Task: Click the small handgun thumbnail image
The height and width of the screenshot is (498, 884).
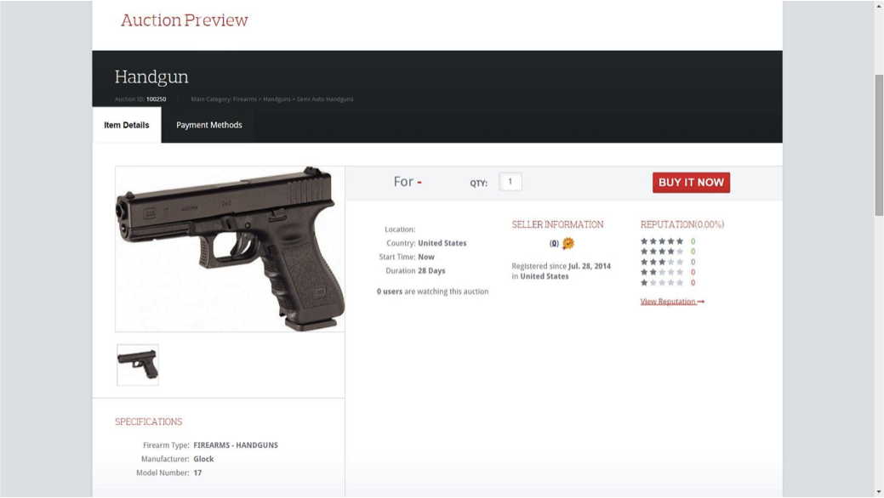Action: [138, 365]
